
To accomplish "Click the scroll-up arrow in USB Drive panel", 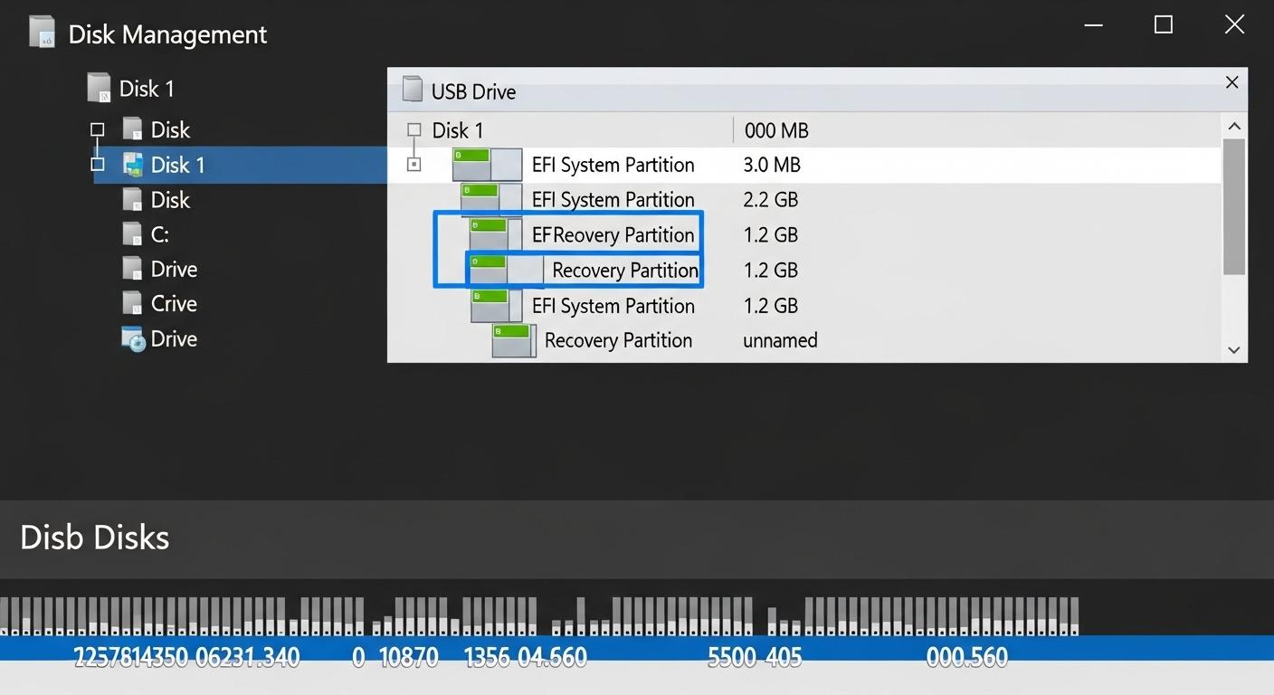I will (x=1234, y=126).
